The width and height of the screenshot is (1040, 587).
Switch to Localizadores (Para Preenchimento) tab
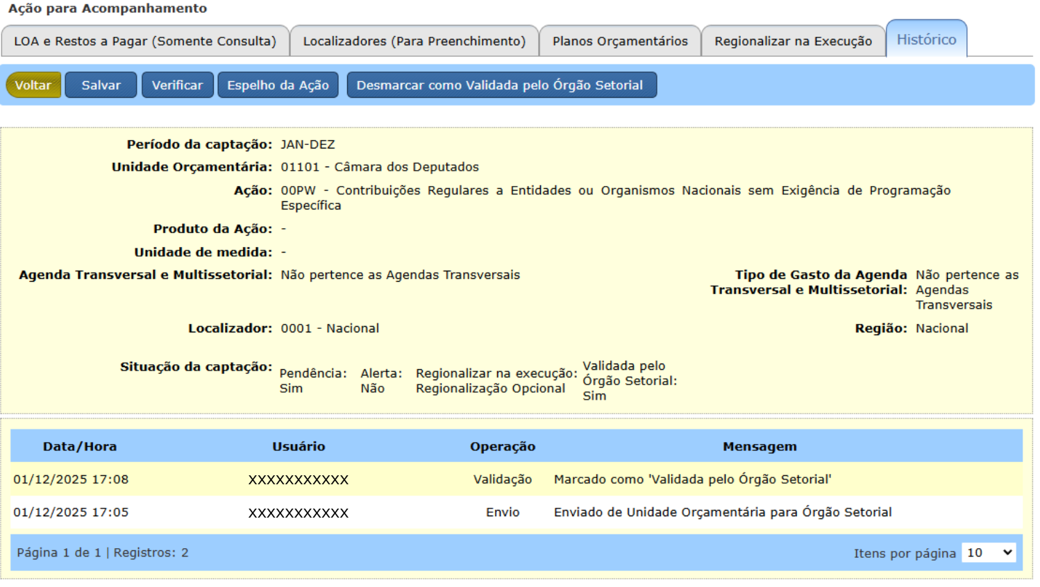tap(414, 42)
